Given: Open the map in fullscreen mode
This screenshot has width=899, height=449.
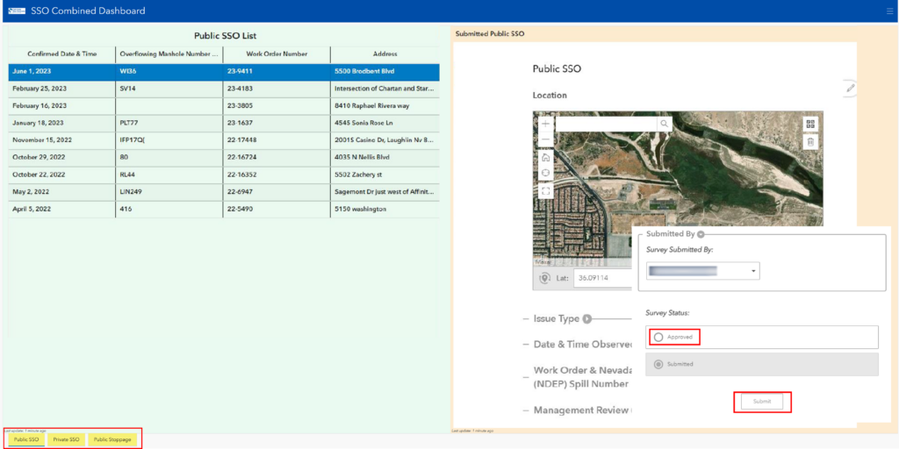Looking at the screenshot, I should point(546,190).
